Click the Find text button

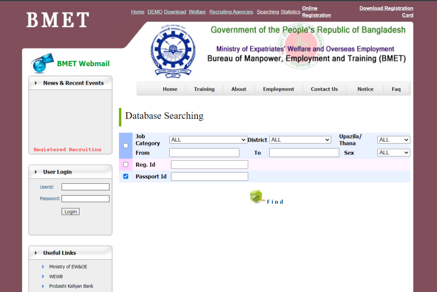tap(275, 202)
